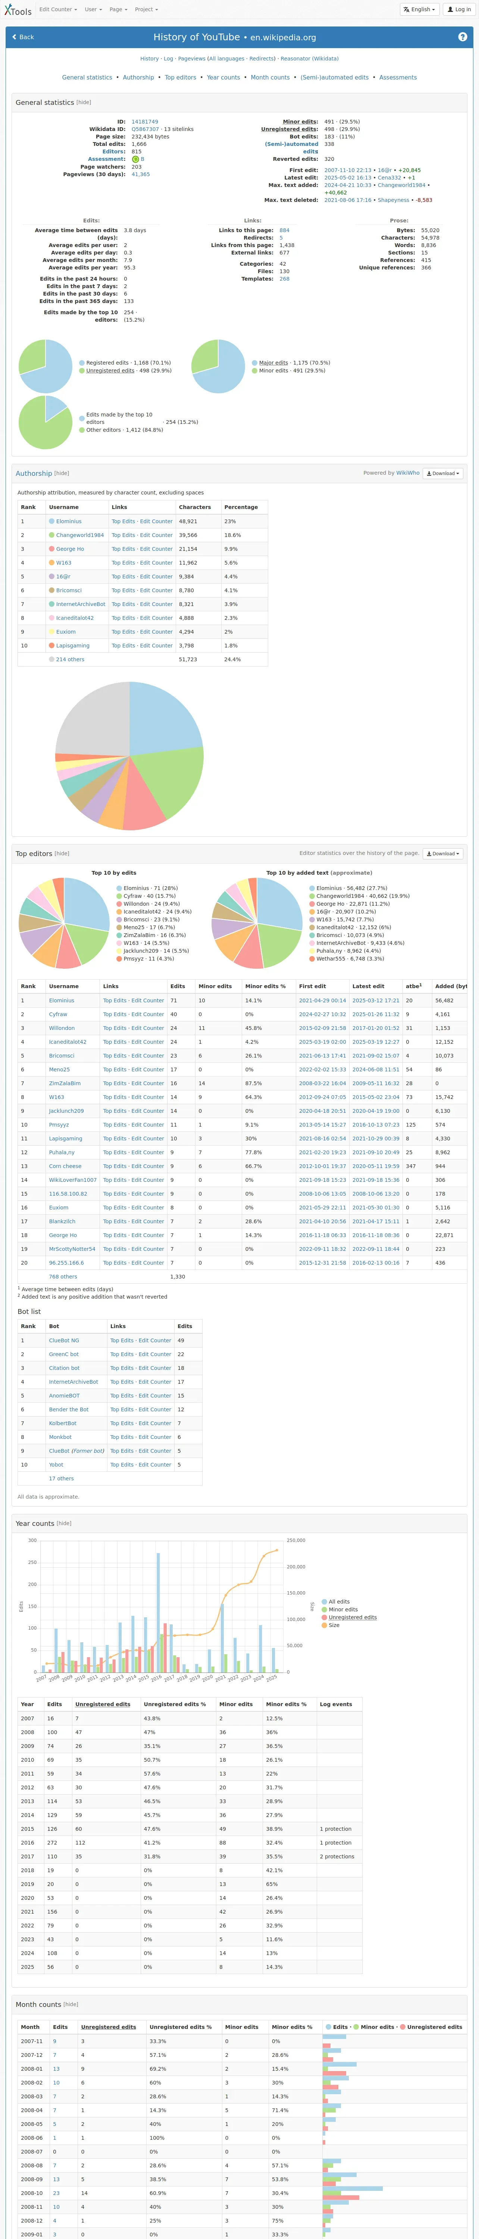Jump to Authorship in section nav

coord(138,77)
